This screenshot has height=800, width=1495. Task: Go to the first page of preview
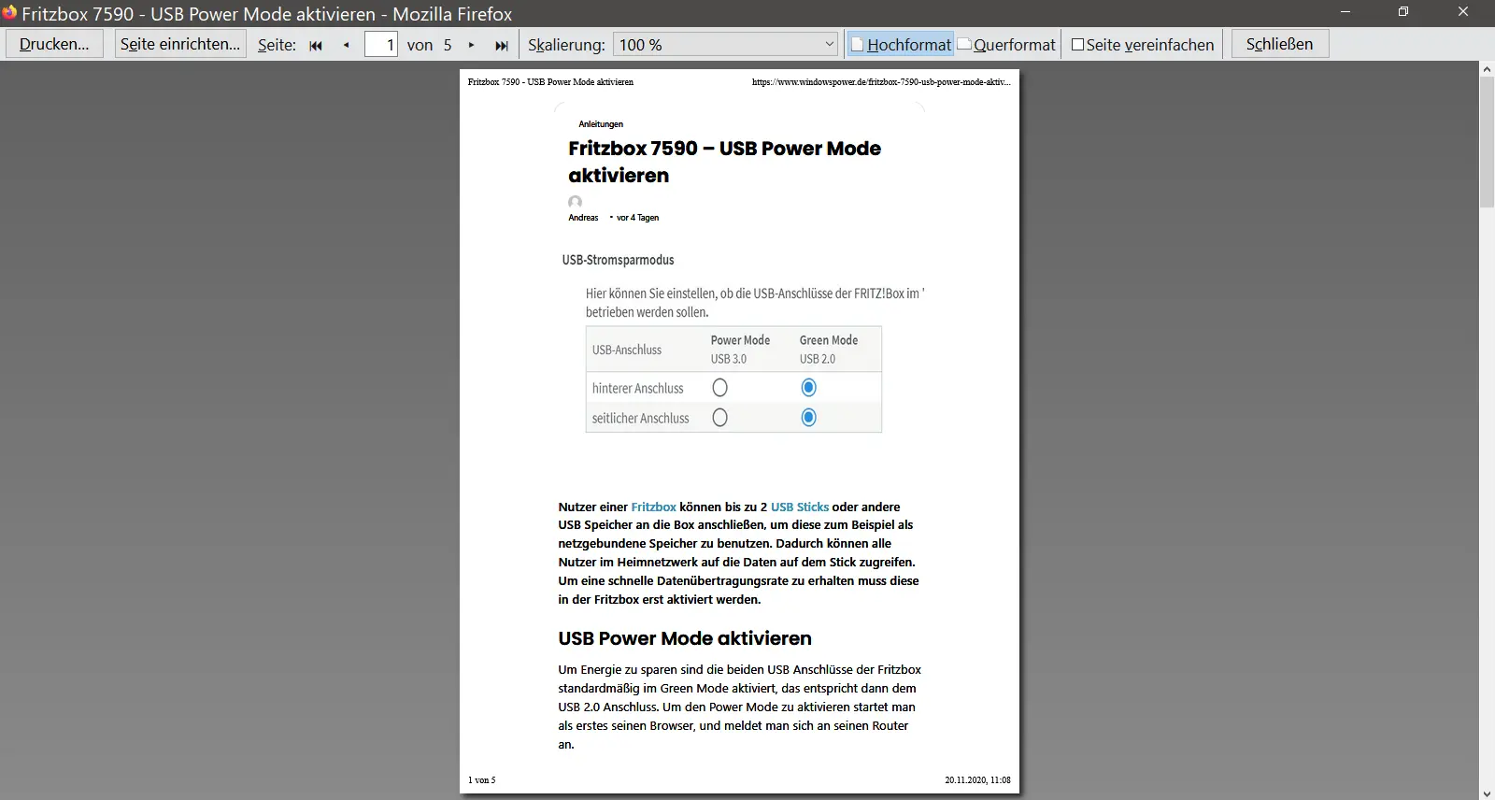point(316,45)
